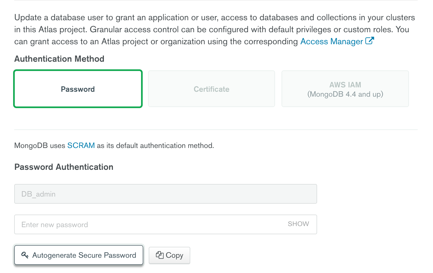
Task: Focus the Enter new password field
Action: 166,224
